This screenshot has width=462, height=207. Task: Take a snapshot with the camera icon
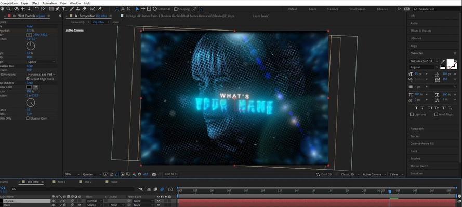154,174
